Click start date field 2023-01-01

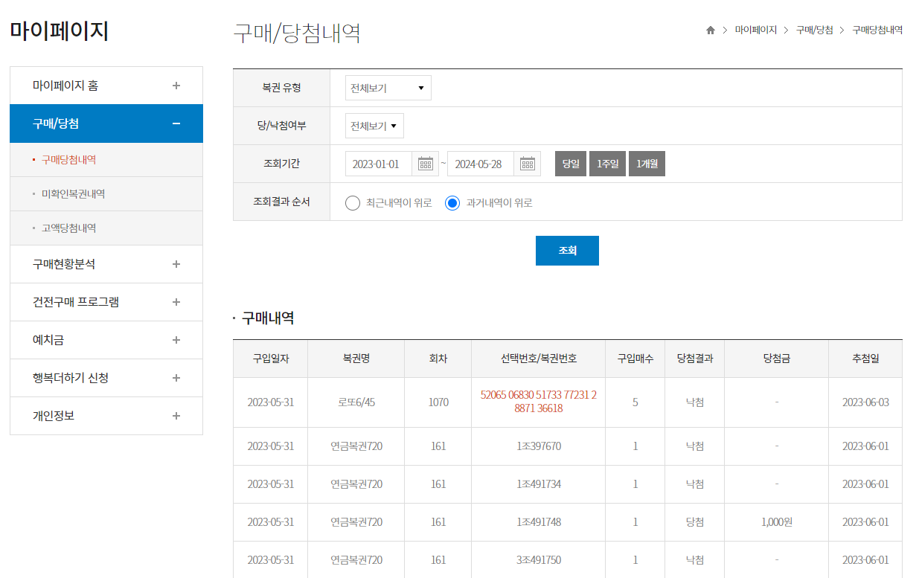tap(378, 164)
